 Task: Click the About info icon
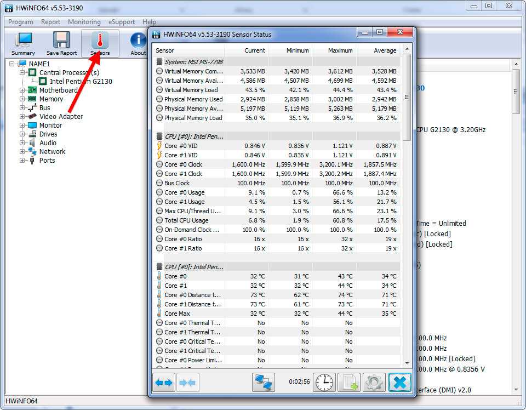coord(138,43)
